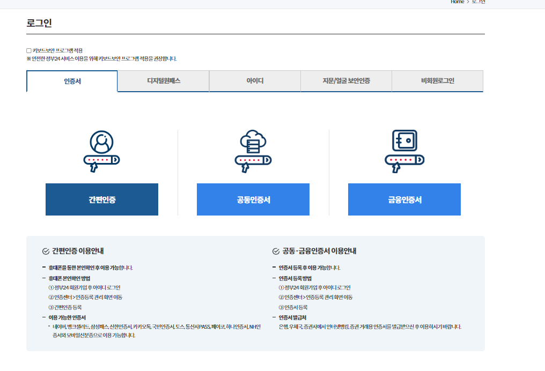Click the 공동·금융인증서 이용안내 heading
Image resolution: width=545 pixels, height=371 pixels.
[319, 251]
